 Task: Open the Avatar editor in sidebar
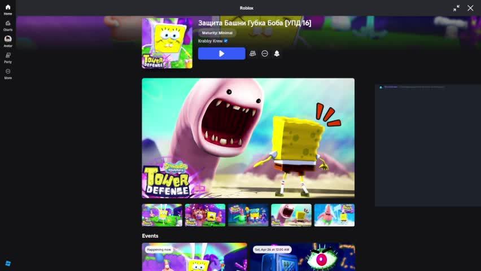8,42
